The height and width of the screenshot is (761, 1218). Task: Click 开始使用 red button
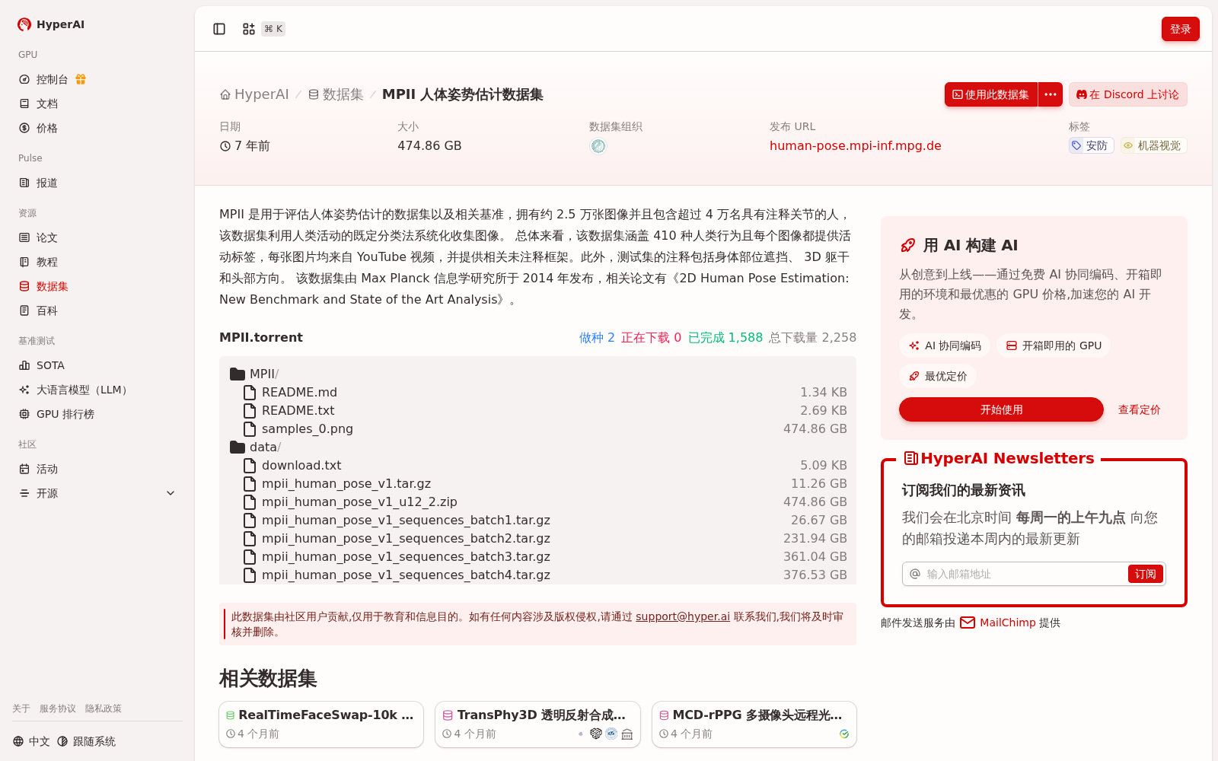1001,409
